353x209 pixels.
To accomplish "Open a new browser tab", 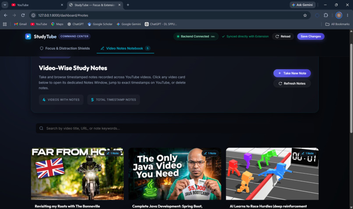I will (x=128, y=5).
